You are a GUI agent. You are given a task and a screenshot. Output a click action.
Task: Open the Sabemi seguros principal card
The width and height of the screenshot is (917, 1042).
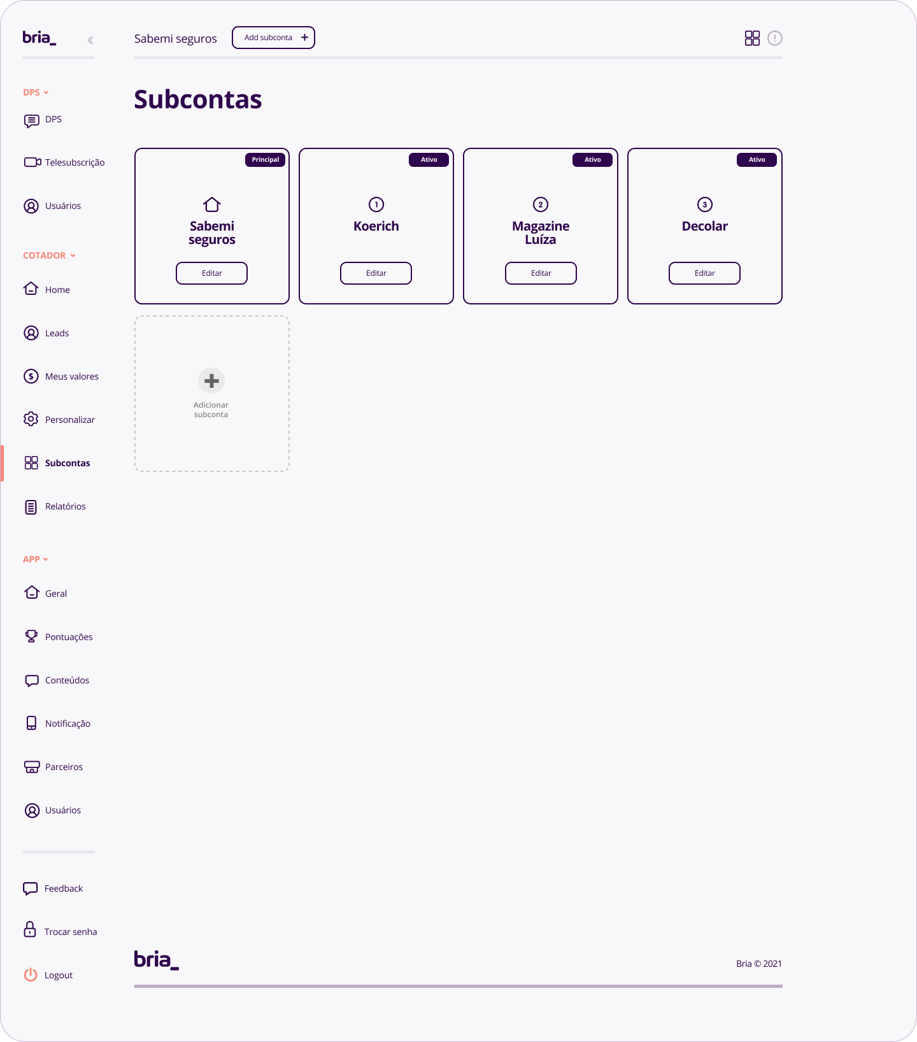[x=212, y=226]
